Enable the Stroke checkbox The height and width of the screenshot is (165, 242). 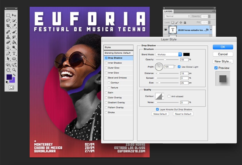click(106, 112)
